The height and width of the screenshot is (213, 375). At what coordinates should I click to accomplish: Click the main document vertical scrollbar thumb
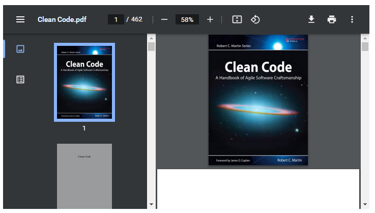[x=365, y=47]
